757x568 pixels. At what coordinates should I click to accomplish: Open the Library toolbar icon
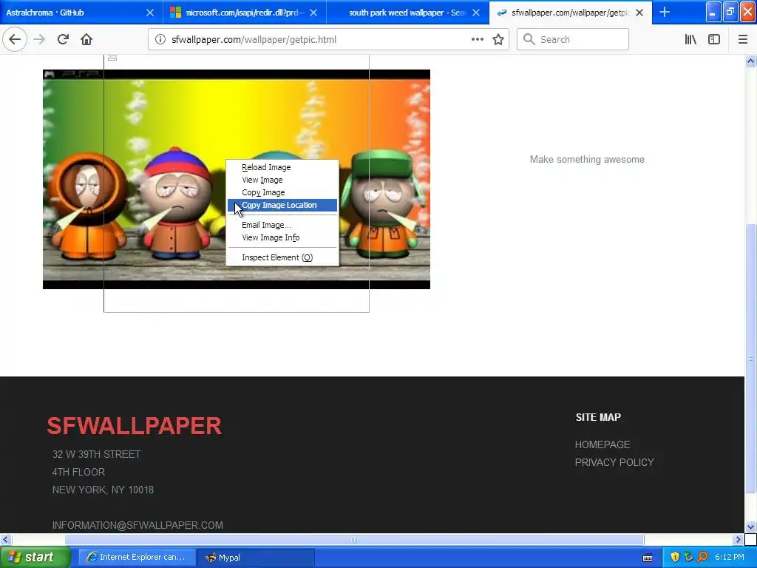(x=690, y=40)
